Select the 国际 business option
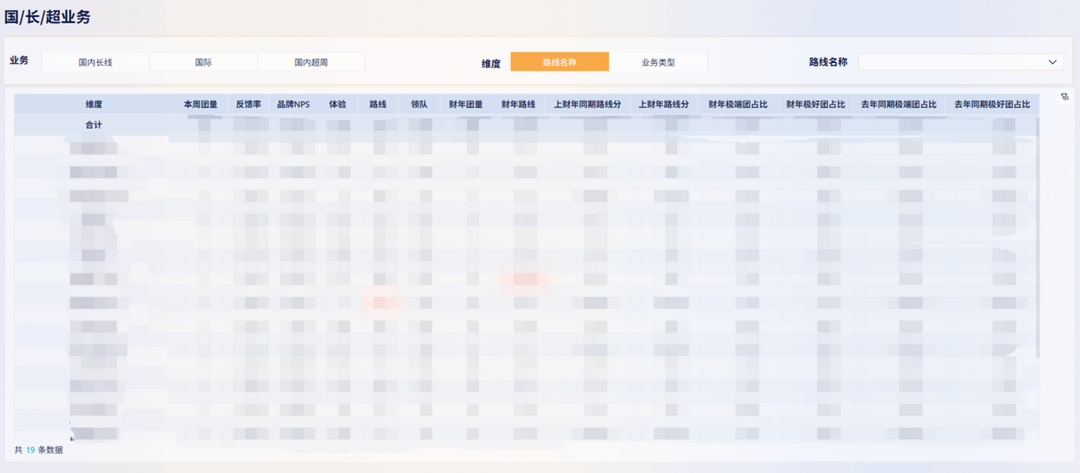The image size is (1080, 473). click(x=203, y=63)
